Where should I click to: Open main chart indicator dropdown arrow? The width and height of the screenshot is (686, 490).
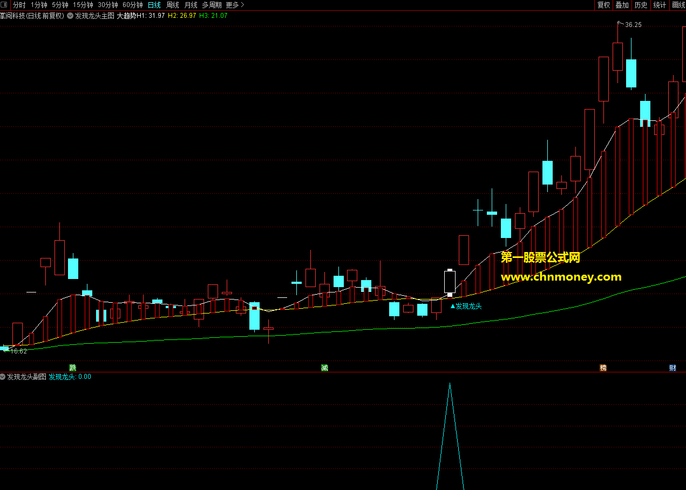70,16
